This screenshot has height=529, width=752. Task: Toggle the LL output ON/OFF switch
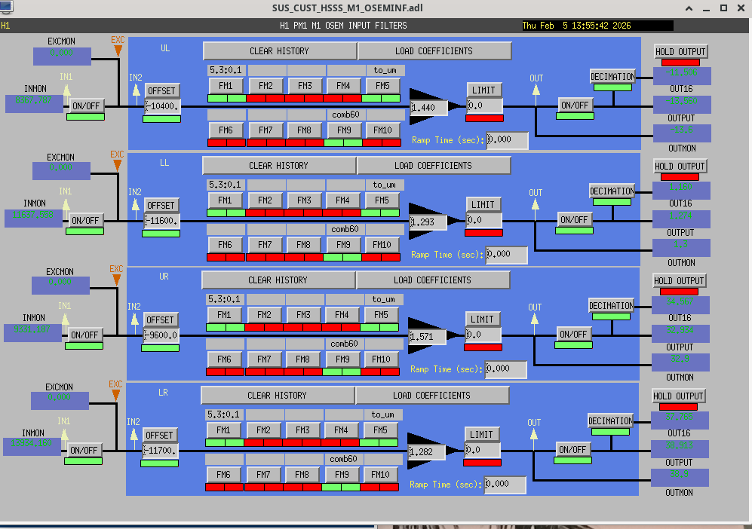pos(574,220)
